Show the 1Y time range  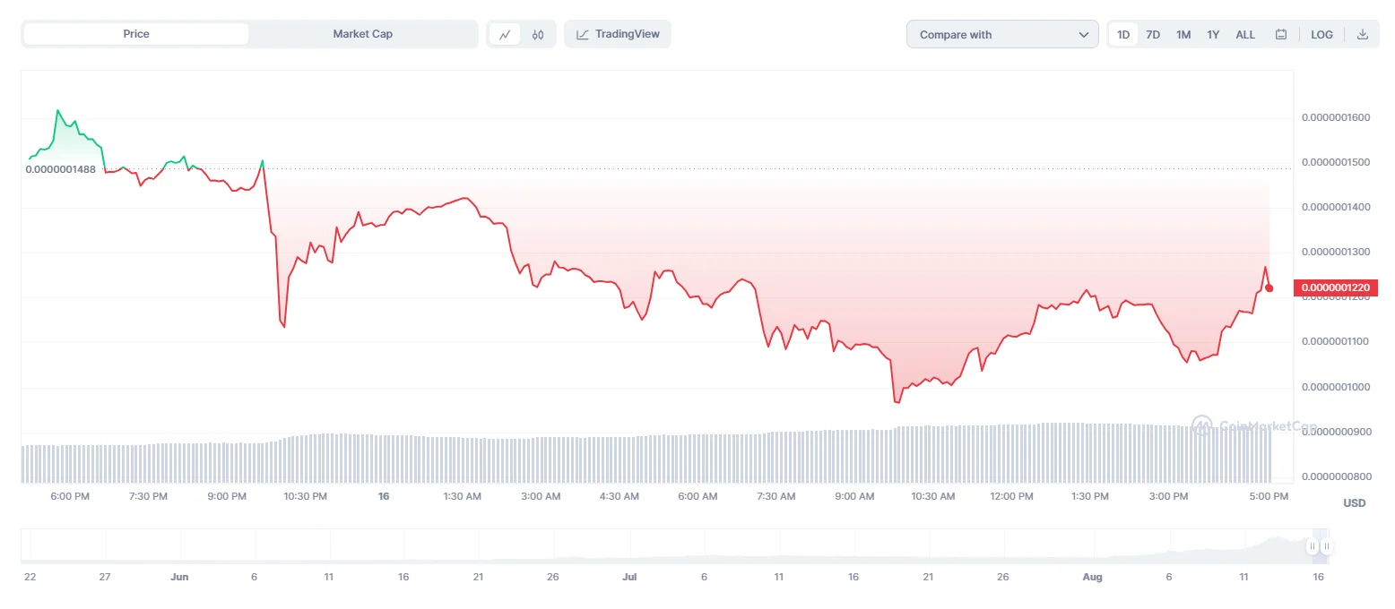[1213, 35]
